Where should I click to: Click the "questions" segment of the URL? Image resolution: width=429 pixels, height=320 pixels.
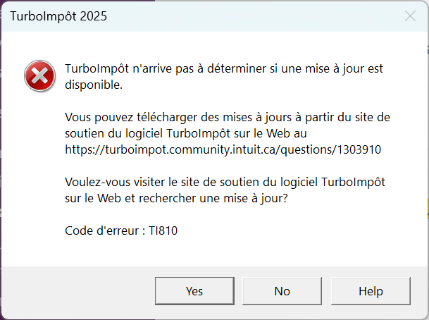pos(306,150)
